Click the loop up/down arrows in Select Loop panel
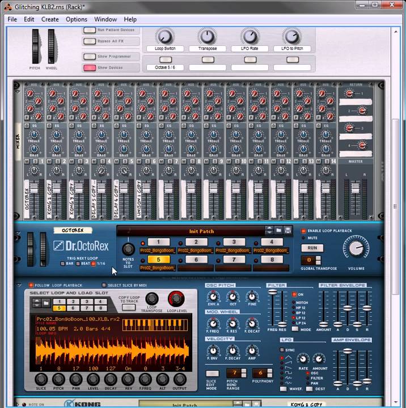Viewport: 406px width, 408px height. point(37,303)
